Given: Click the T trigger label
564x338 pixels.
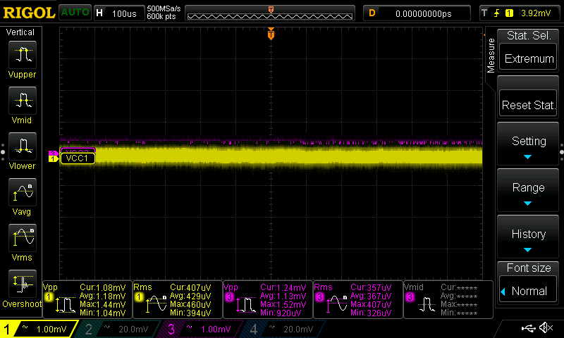Looking at the screenshot, I should (x=484, y=13).
